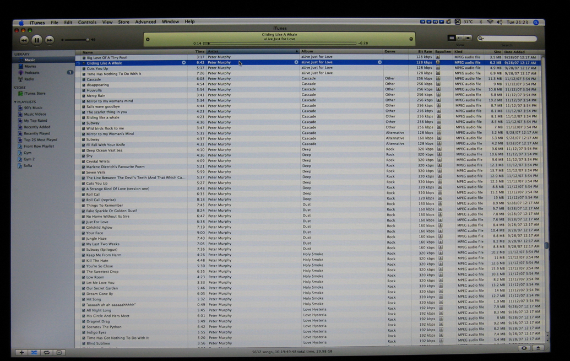Click the Artist column sort arrow

(x=297, y=51)
